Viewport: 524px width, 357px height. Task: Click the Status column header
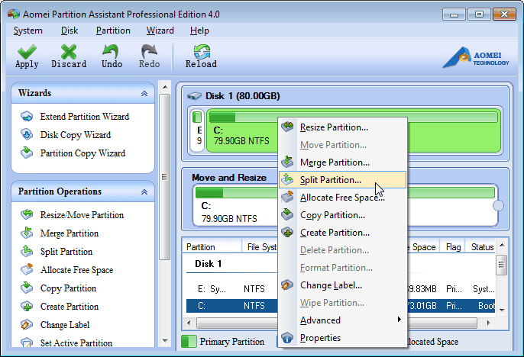pyautogui.click(x=482, y=247)
